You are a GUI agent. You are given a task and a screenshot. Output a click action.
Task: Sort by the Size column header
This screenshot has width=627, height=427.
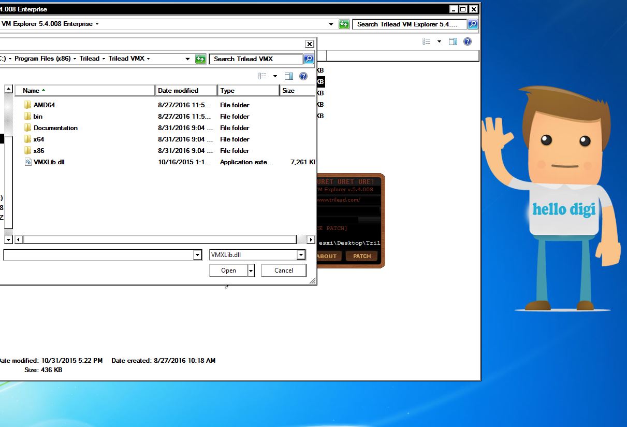298,91
